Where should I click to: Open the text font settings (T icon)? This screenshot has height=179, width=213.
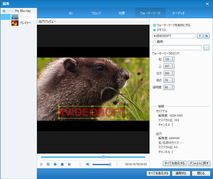click(x=200, y=36)
